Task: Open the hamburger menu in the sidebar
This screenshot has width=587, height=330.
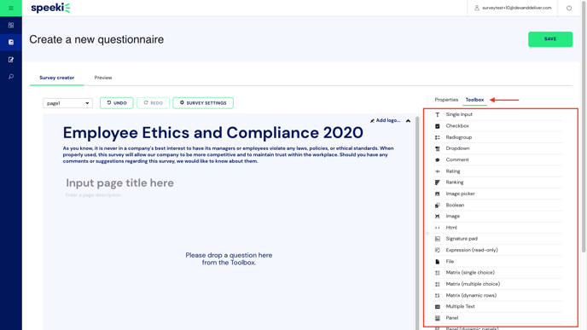Action: tap(11, 8)
